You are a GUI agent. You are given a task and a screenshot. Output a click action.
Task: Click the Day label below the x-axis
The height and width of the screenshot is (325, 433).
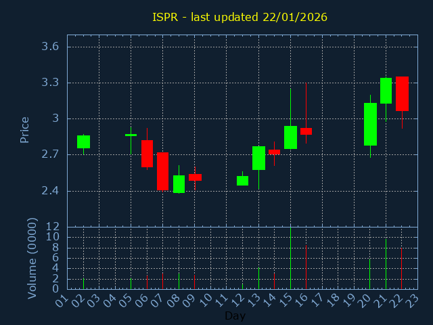(x=235, y=316)
